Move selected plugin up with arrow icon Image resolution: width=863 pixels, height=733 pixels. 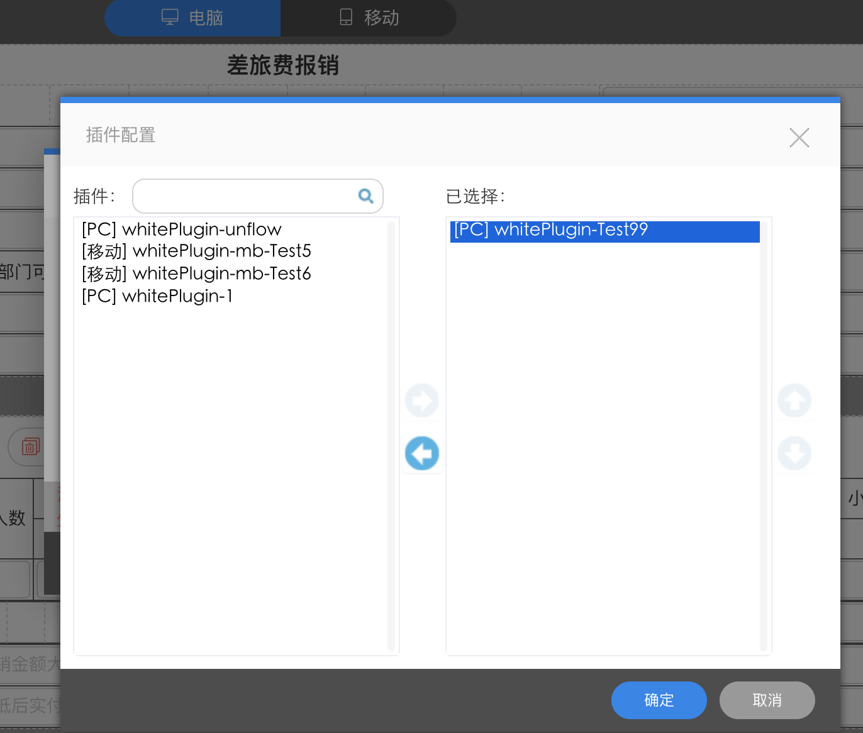(794, 400)
